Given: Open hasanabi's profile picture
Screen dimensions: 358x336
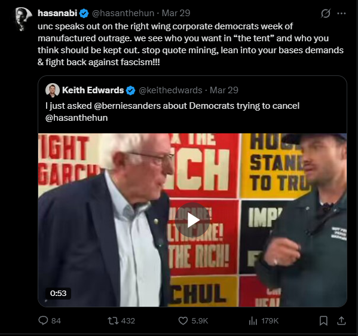Looking at the screenshot, I should 23,19.
